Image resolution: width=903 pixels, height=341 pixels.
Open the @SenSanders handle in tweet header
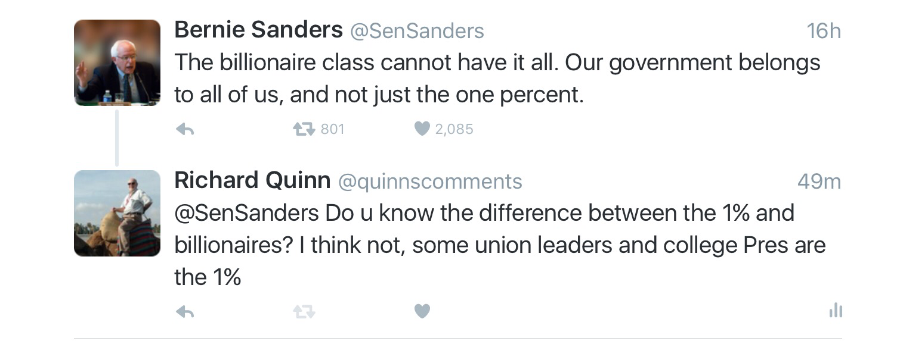417,31
